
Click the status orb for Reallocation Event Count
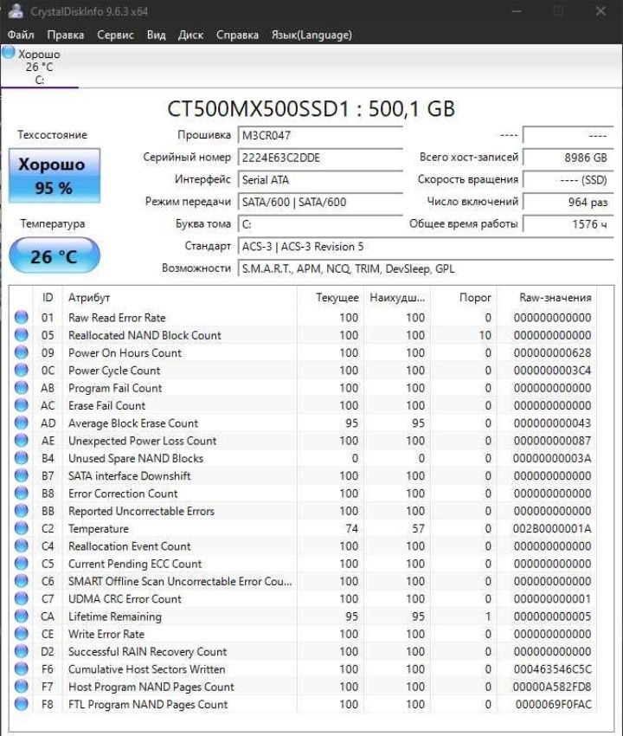tap(21, 546)
